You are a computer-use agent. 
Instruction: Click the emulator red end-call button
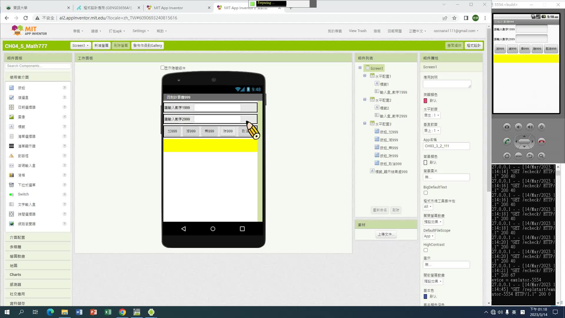coord(541,141)
